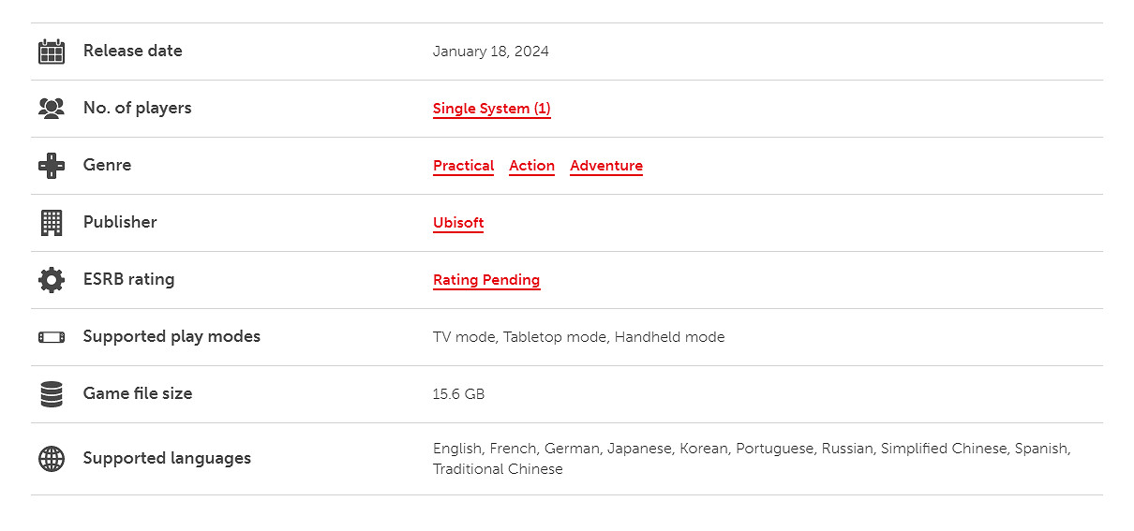This screenshot has height=531, width=1134.
Task: Open the Rating Pending link
Action: (x=486, y=280)
